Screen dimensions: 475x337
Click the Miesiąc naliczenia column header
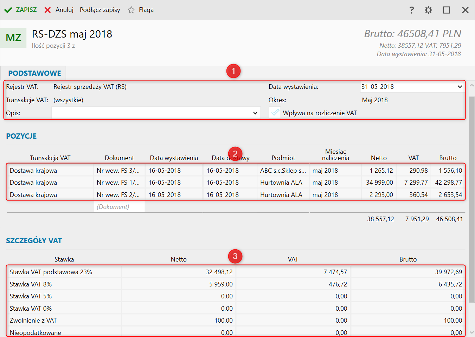(x=335, y=155)
